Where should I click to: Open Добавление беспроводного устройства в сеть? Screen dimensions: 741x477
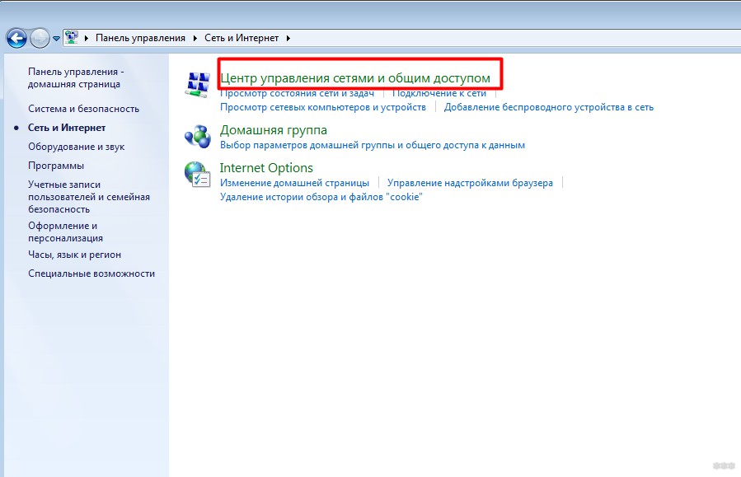tap(548, 107)
